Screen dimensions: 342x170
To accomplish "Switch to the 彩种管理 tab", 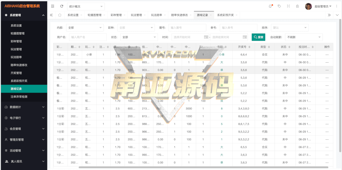I will point(116,15).
